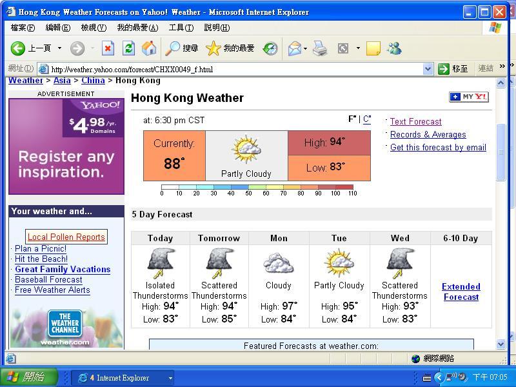Click the current Partly Cloudy sun icon
This screenshot has height=387, width=516.
point(246,149)
